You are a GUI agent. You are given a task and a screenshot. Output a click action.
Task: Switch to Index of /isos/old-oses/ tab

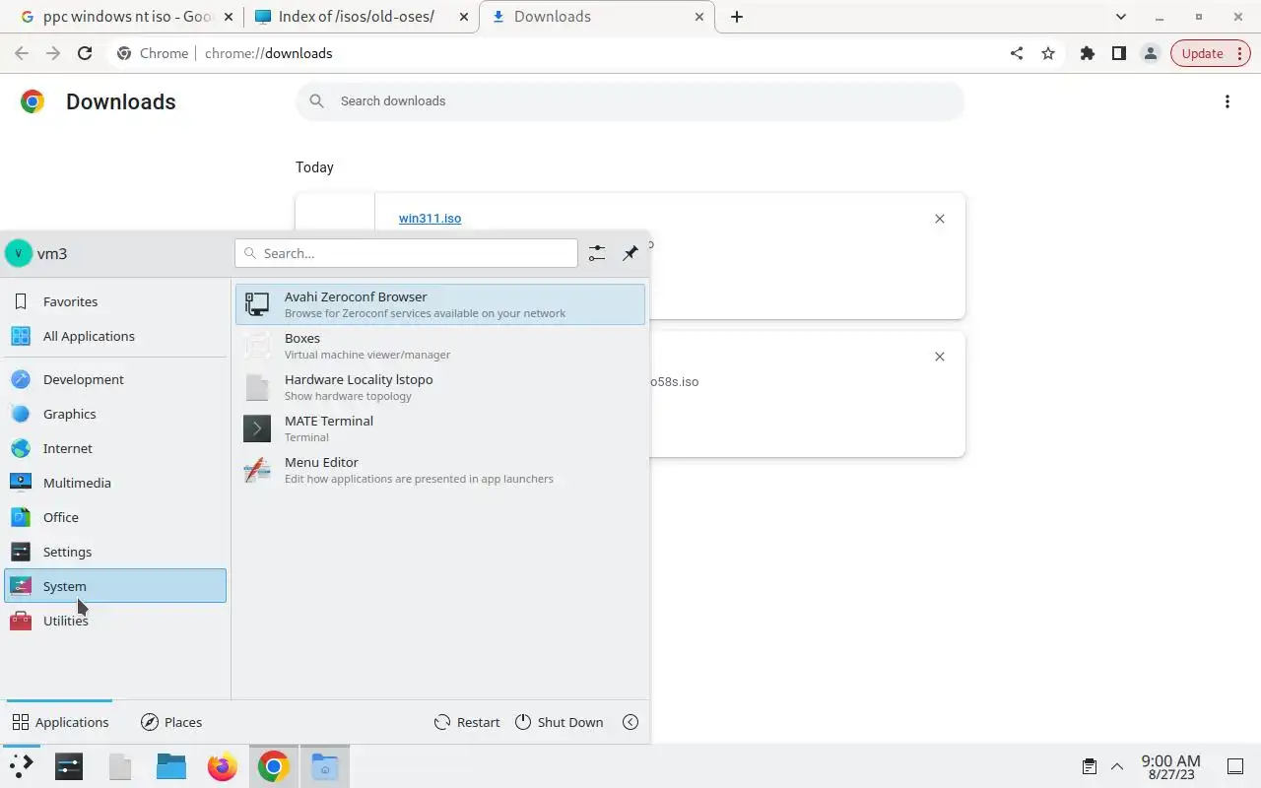[x=360, y=17]
